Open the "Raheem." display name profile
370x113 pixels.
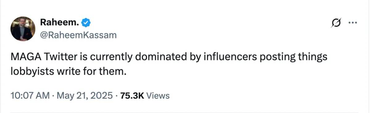click(x=60, y=22)
